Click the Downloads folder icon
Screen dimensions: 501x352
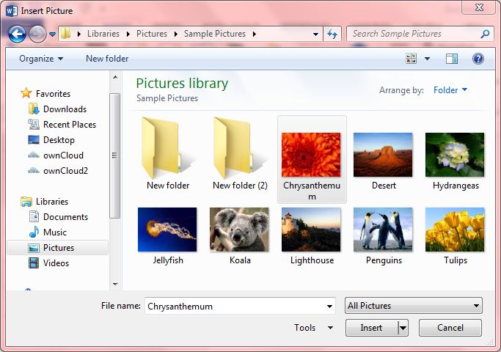[34, 109]
